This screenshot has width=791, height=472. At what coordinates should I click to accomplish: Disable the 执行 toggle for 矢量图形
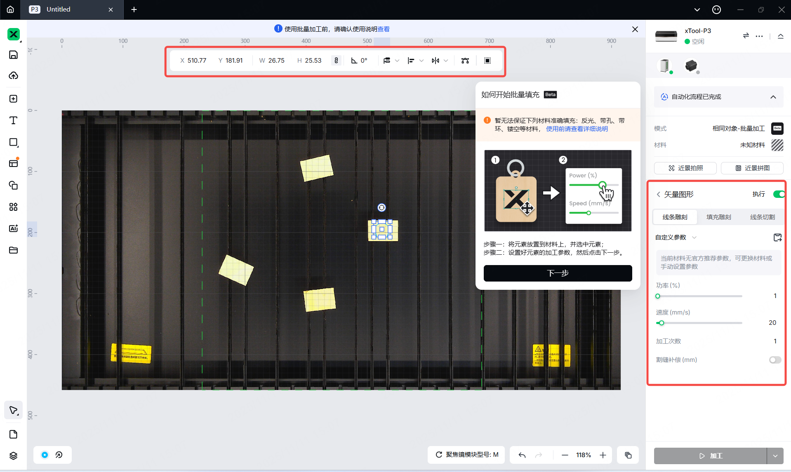click(x=779, y=194)
